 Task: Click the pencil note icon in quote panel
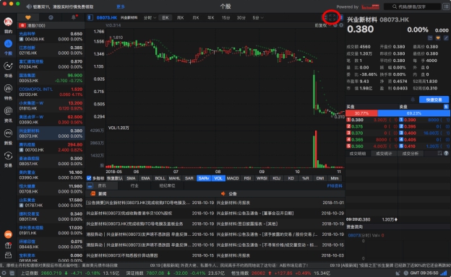click(x=446, y=38)
